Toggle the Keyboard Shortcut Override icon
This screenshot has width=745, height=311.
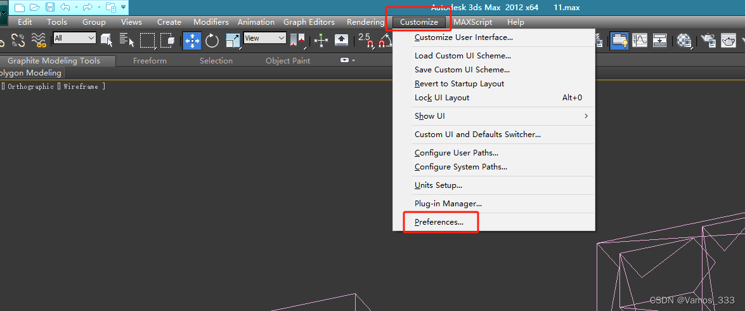341,41
